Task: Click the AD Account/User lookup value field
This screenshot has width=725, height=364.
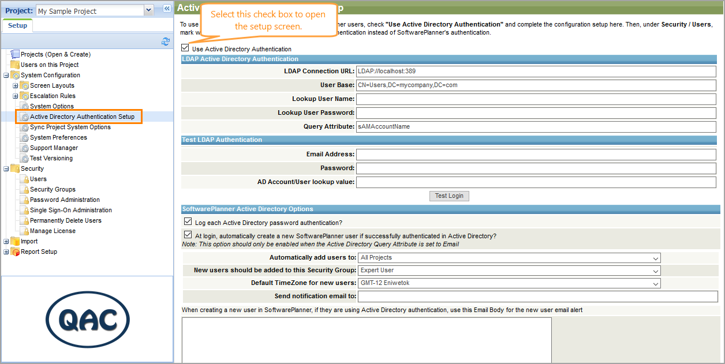Action: tap(536, 182)
